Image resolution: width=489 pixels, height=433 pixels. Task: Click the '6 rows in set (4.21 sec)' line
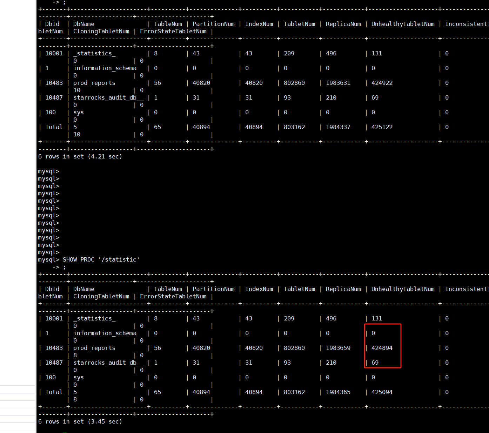tap(80, 157)
